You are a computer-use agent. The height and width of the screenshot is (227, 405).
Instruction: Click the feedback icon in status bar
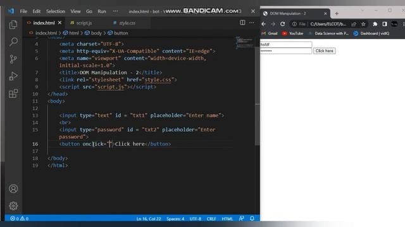pos(242,219)
